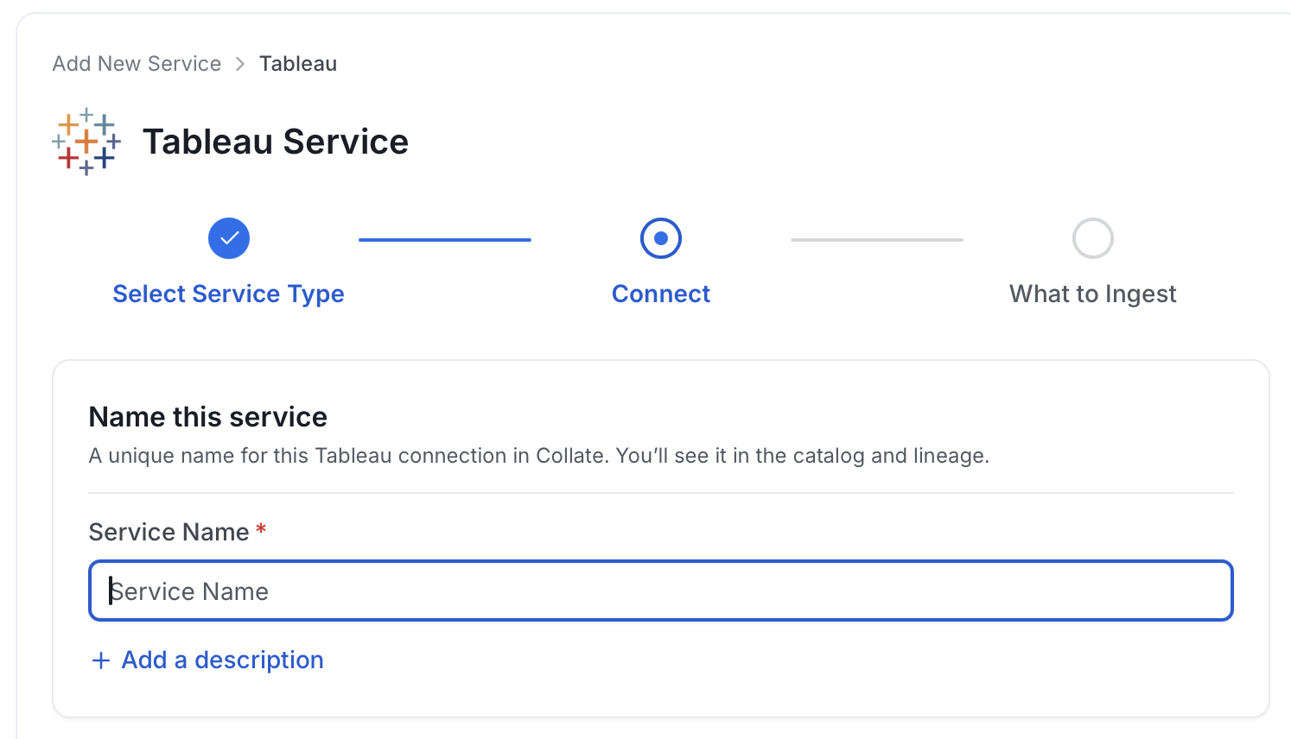Viewport: 1291px width, 739px height.
Task: Select the Connect step label
Action: tap(661, 294)
